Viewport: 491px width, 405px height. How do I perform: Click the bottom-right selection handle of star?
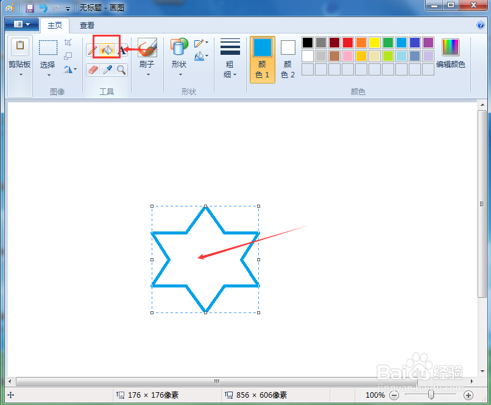(x=259, y=312)
